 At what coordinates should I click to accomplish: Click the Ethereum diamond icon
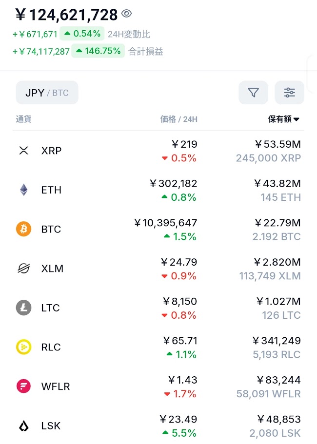click(x=23, y=190)
